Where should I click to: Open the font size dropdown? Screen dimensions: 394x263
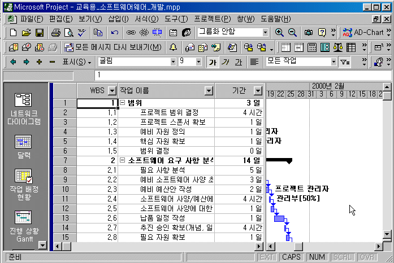[x=198, y=62]
